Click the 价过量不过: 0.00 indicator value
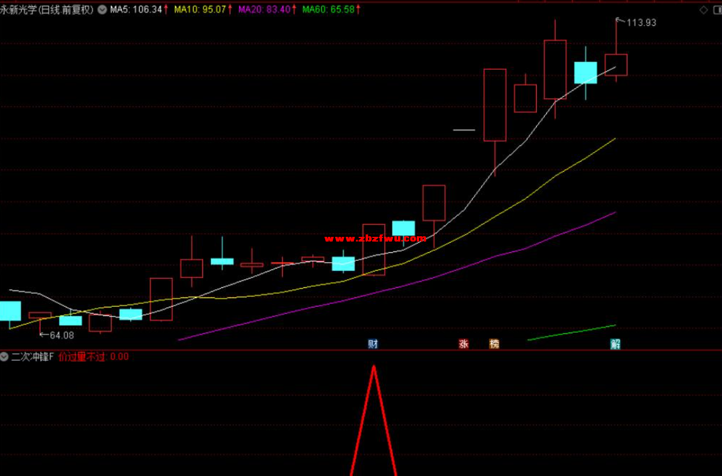The image size is (722, 476). tap(93, 356)
